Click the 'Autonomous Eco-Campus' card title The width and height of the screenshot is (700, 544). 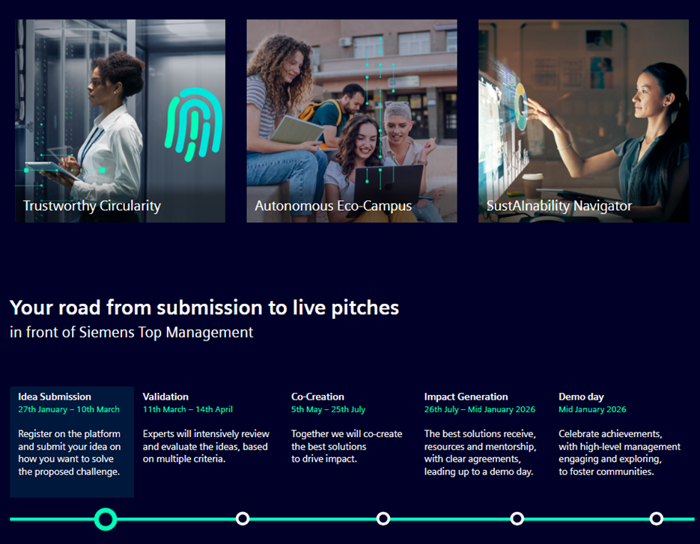333,206
